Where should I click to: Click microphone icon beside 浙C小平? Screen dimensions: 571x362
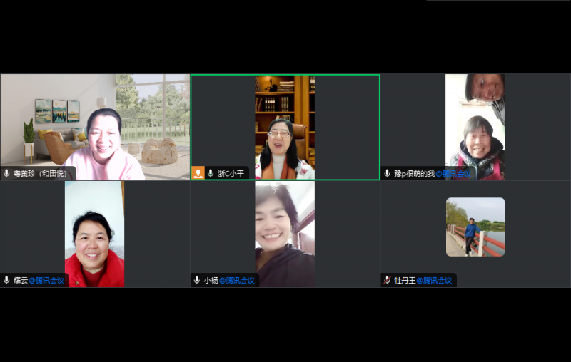tap(211, 173)
